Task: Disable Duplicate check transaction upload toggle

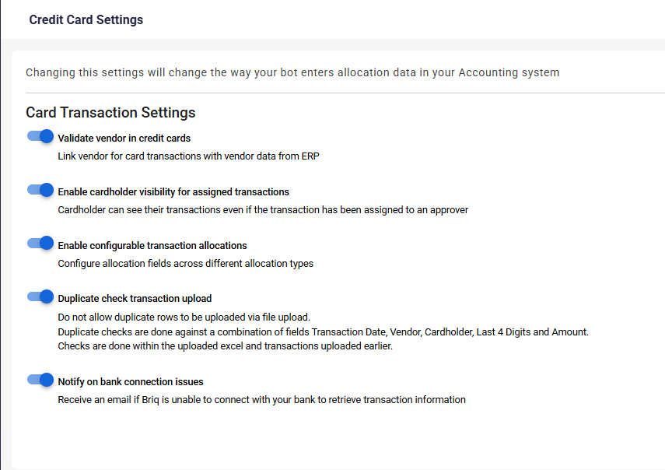Action: [40, 297]
